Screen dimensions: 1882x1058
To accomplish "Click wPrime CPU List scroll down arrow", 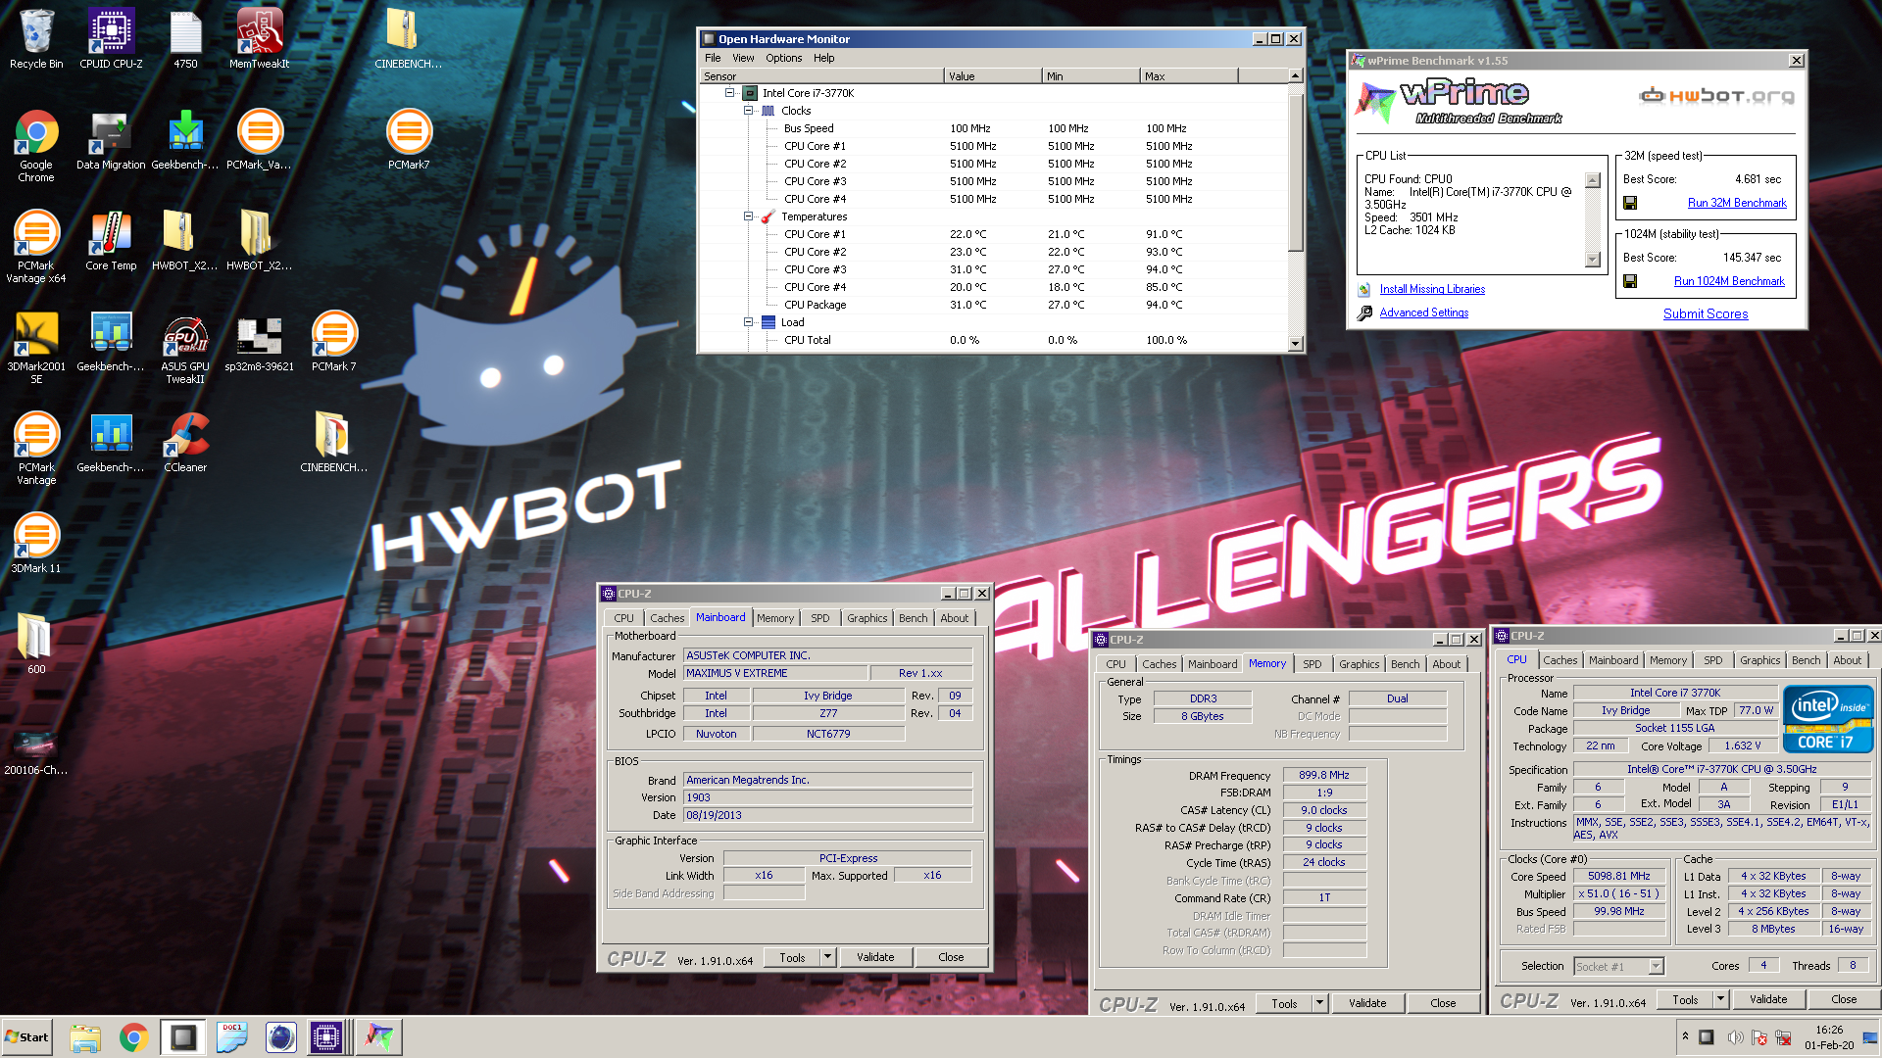I will coord(1593,260).
